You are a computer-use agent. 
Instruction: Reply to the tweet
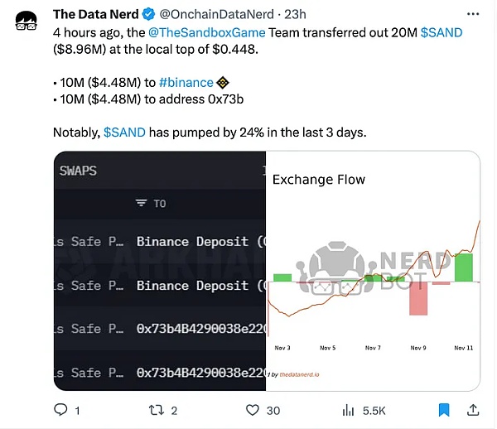(60, 410)
